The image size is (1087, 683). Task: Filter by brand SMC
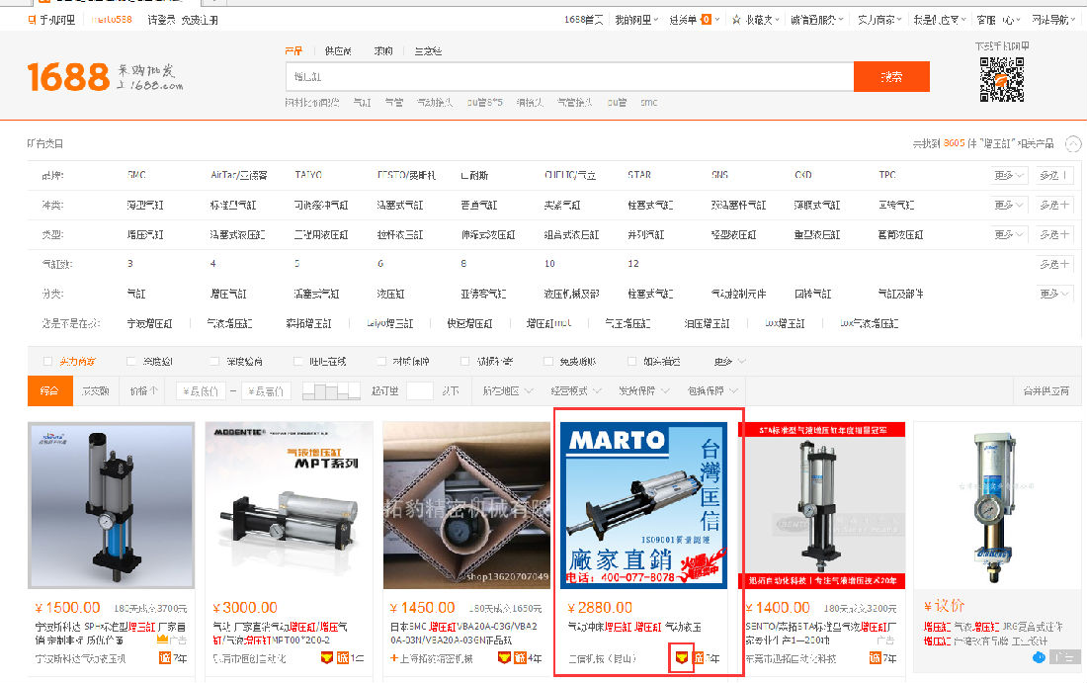136,175
